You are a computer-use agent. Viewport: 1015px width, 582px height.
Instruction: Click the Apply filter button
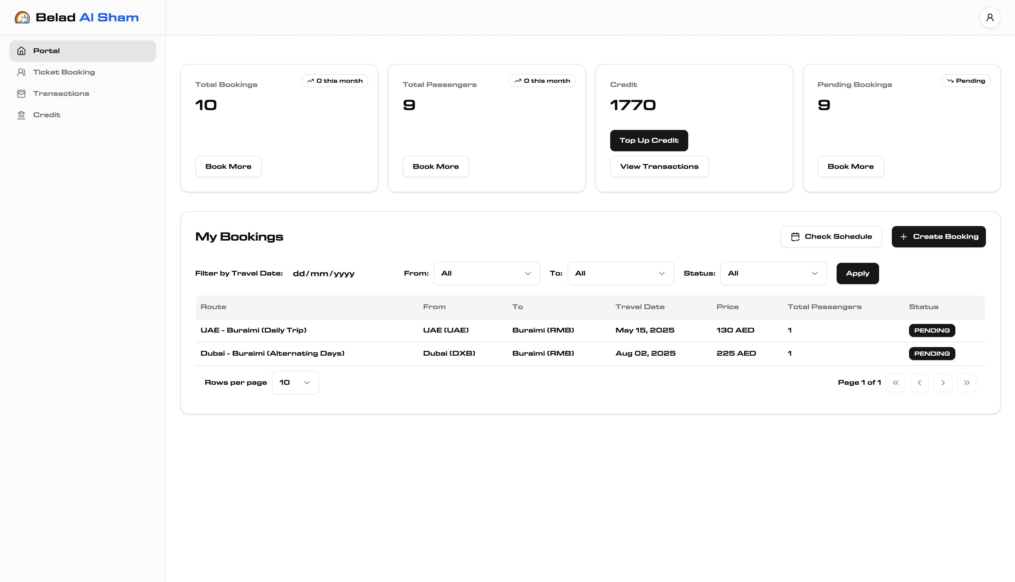(x=857, y=273)
